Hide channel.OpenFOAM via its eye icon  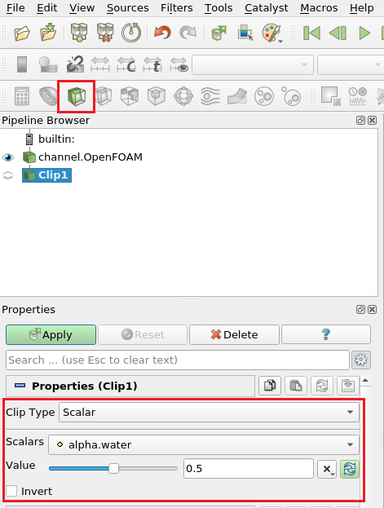pos(8,157)
